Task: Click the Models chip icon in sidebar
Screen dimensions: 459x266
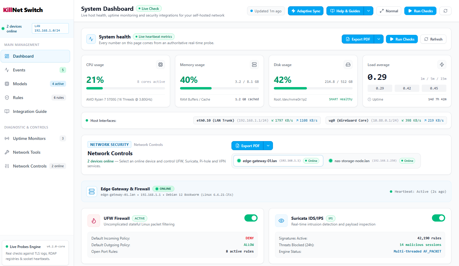Action: [7, 84]
